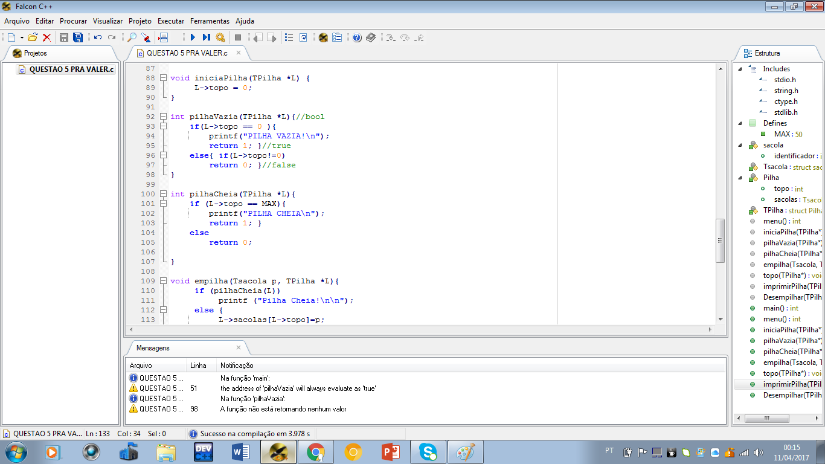The height and width of the screenshot is (464, 825).
Task: Collapse the empilha function fold at line 109
Action: coord(162,281)
